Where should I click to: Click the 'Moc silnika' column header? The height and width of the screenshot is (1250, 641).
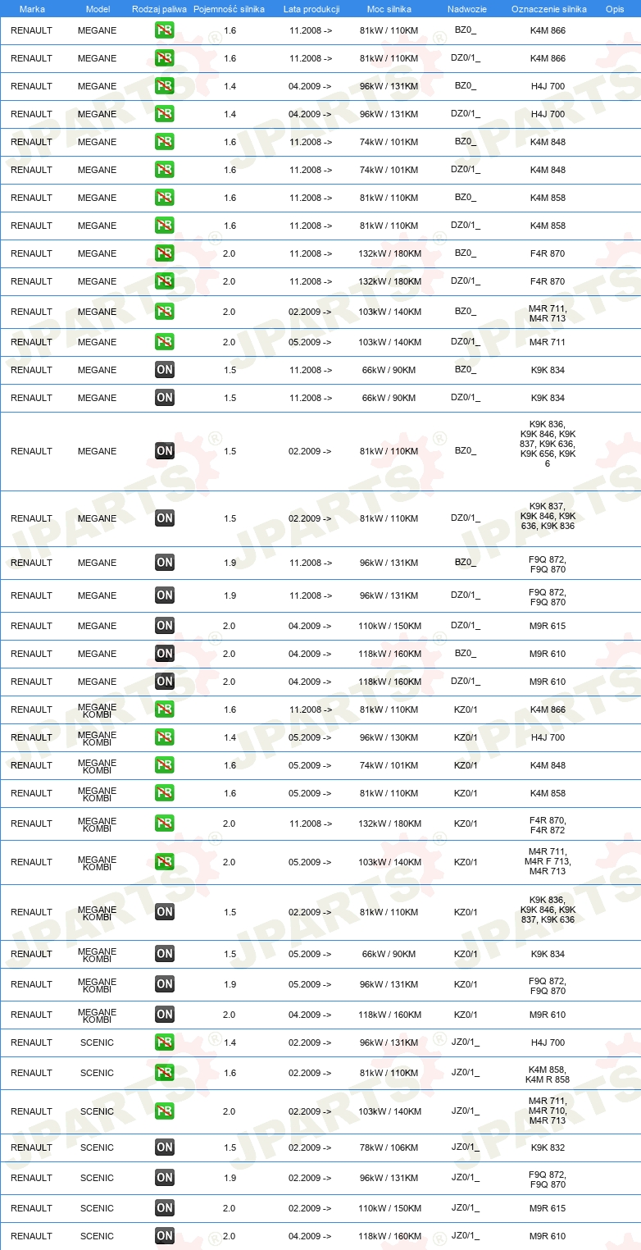389,9
